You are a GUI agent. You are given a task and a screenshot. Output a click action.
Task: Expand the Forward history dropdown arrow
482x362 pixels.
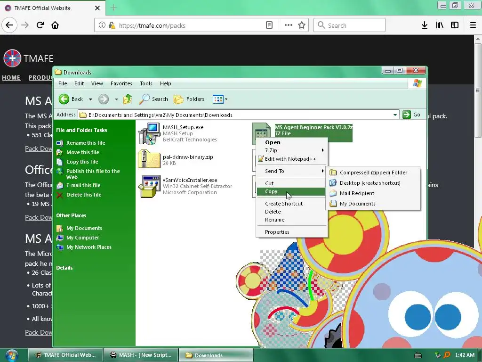[116, 99]
